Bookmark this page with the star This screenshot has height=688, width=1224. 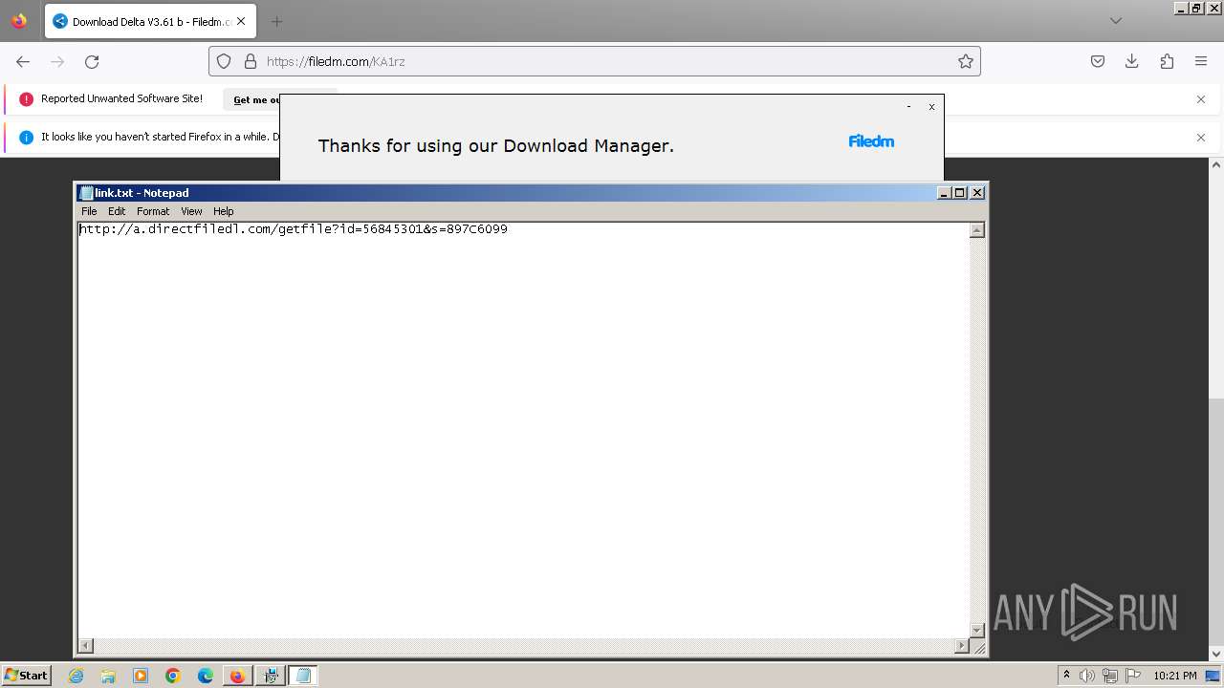[x=966, y=61]
